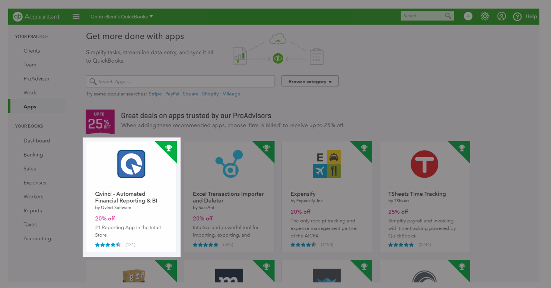Viewport: 551px width, 288px height.
Task: Open Banking in Your Books section
Action: (x=33, y=155)
